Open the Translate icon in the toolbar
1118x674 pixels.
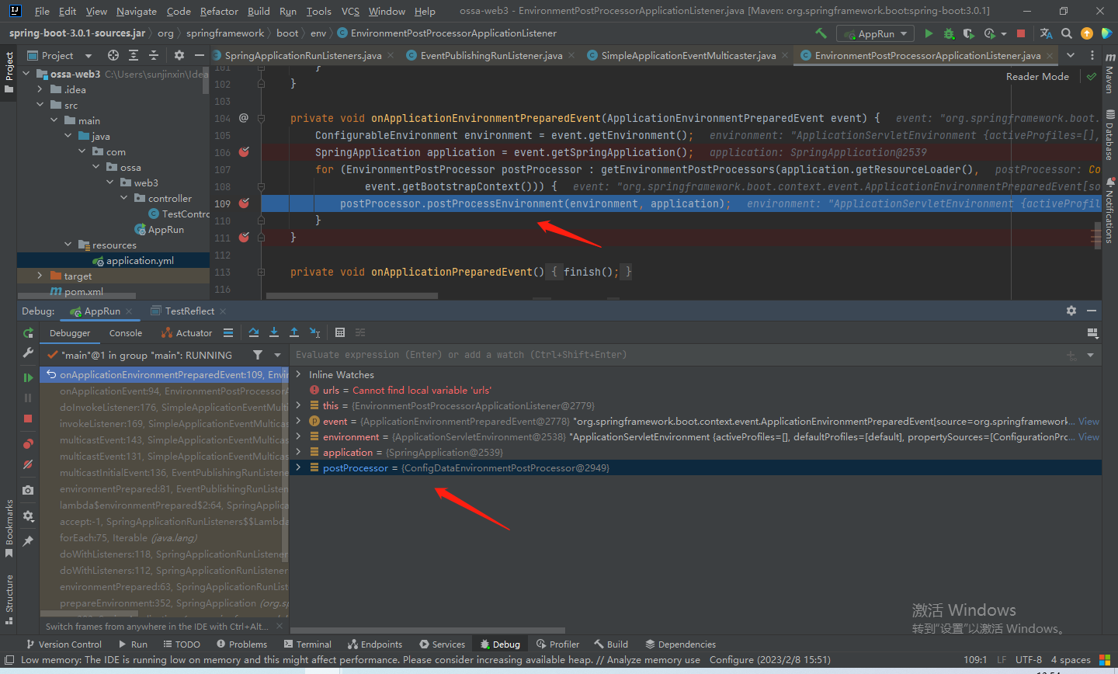point(1046,33)
